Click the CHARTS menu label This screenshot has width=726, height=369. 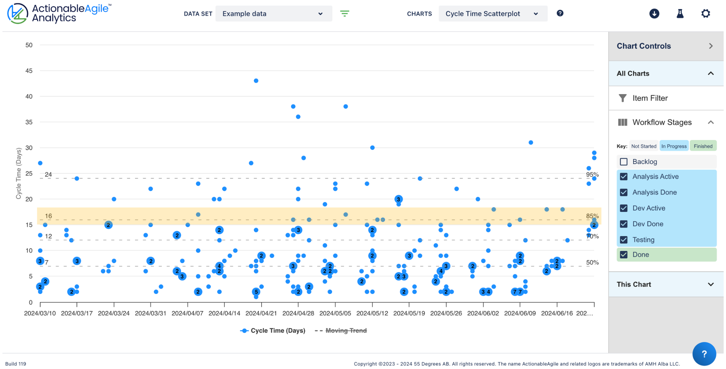419,13
